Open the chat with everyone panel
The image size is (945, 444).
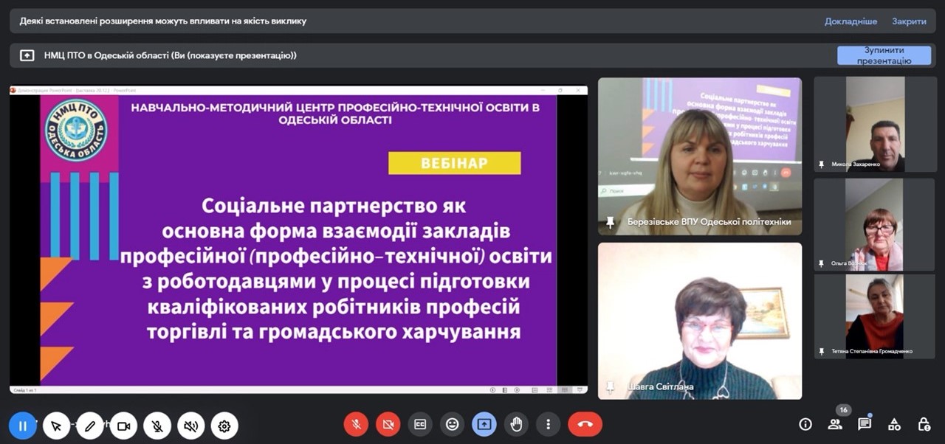pos(865,424)
